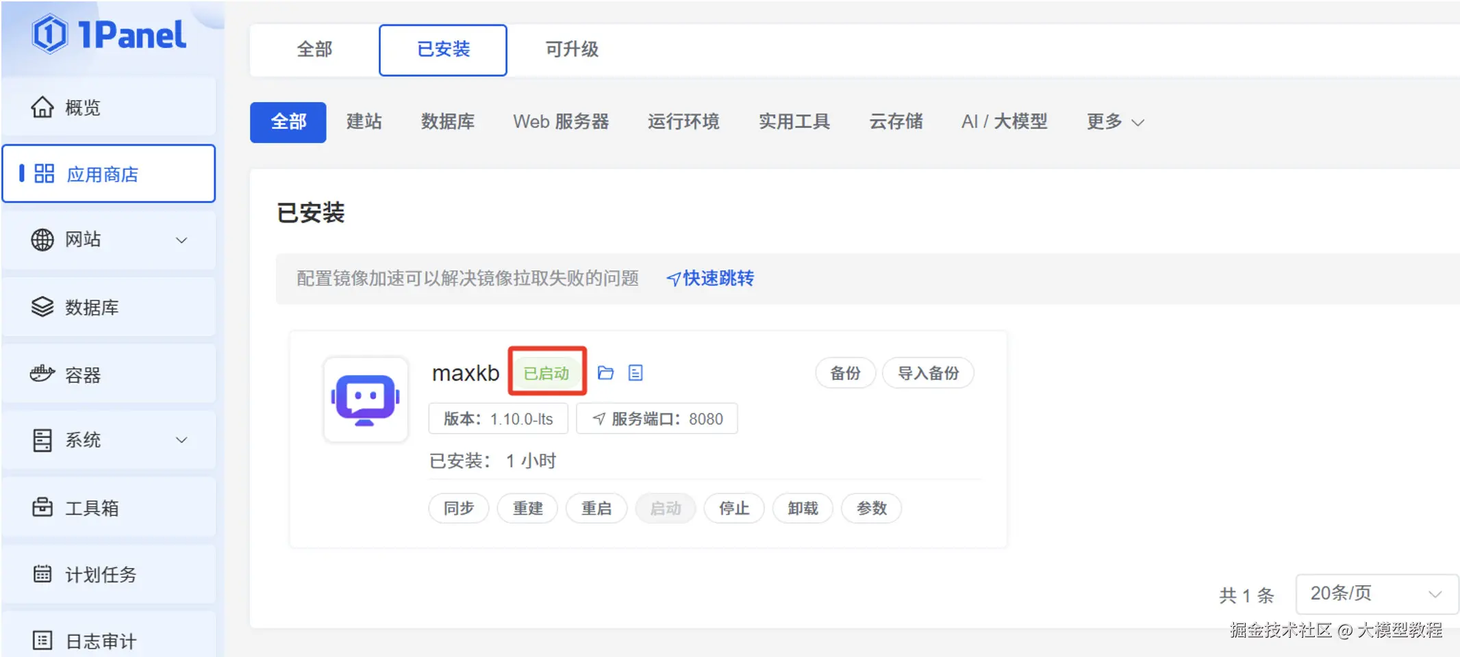Open maxkb log document icon
1460x657 pixels.
[x=635, y=373]
